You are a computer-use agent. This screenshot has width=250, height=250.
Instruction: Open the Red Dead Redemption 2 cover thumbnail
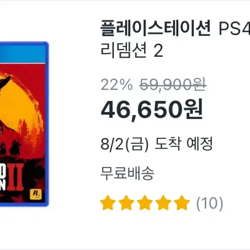point(24,124)
